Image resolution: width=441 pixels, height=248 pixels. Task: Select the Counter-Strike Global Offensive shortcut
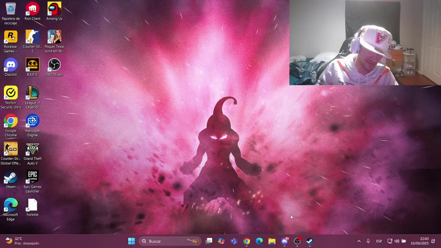click(x=11, y=154)
